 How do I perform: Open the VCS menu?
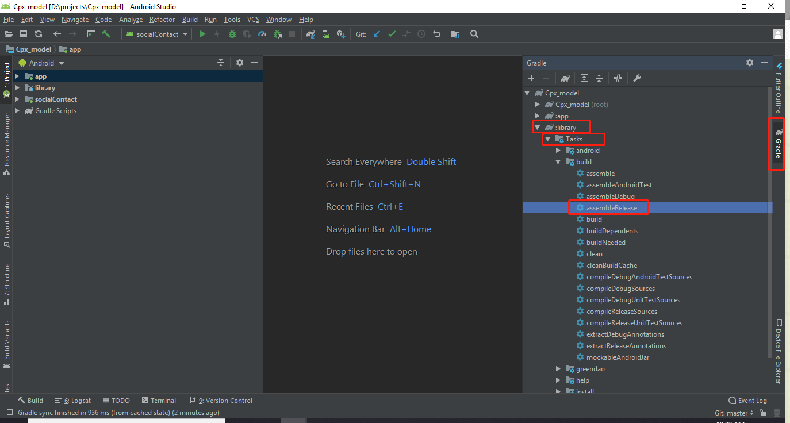[253, 19]
